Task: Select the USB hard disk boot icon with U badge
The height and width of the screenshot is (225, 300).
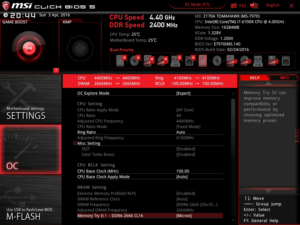Action: 149,61
